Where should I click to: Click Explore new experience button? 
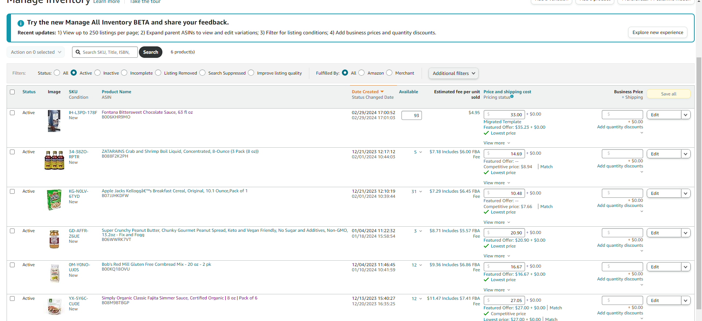pyautogui.click(x=658, y=33)
